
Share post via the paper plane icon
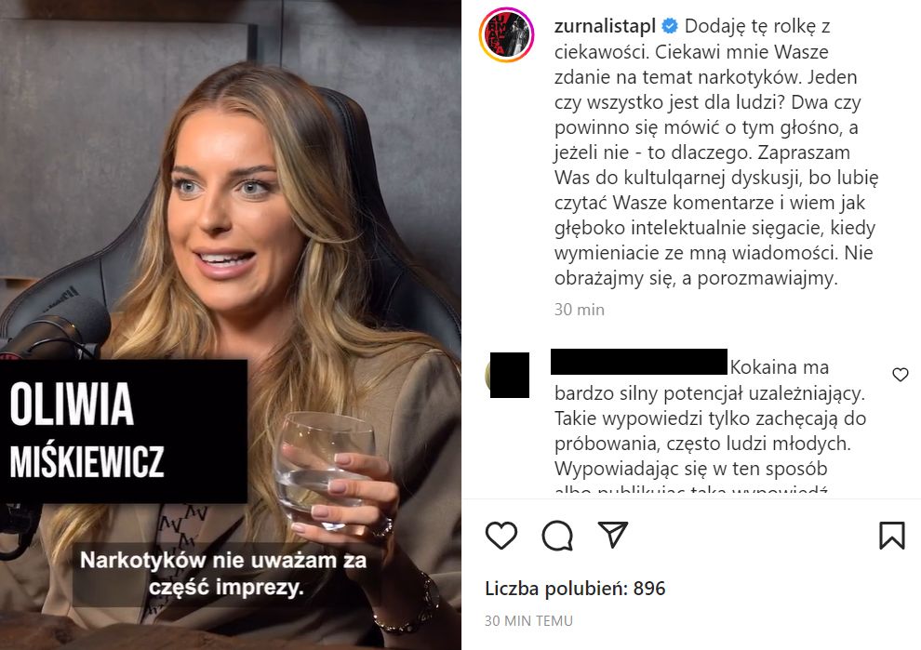[613, 534]
